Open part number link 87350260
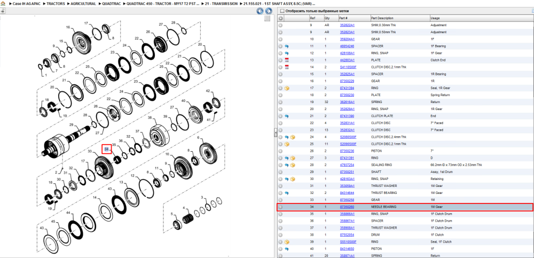This screenshot has height=258, width=534. point(347,207)
